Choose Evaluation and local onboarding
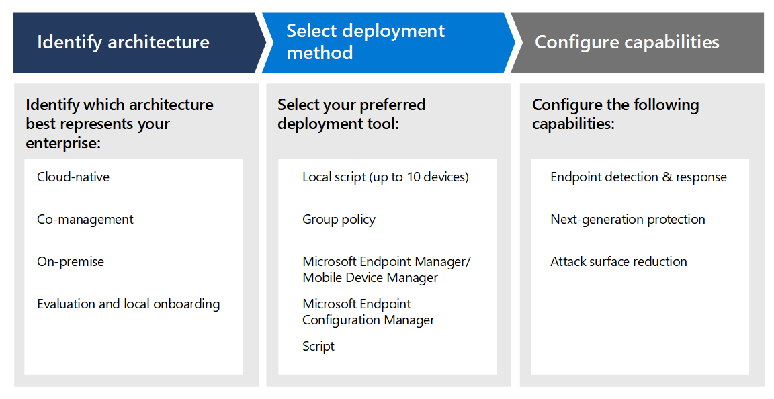Image resolution: width=774 pixels, height=399 pixels. [x=128, y=304]
